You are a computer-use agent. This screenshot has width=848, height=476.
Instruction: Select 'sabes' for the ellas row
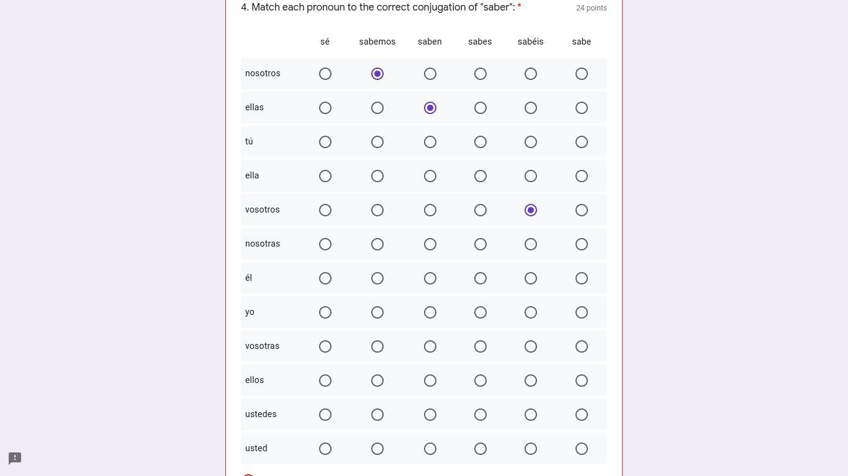tap(480, 108)
